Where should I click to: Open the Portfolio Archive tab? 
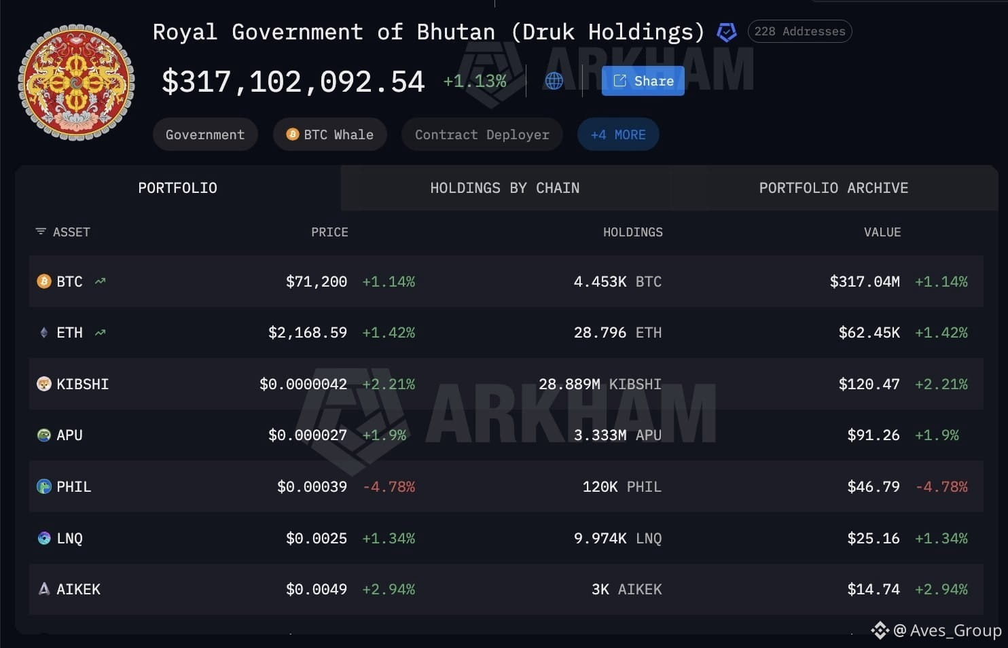pyautogui.click(x=833, y=188)
